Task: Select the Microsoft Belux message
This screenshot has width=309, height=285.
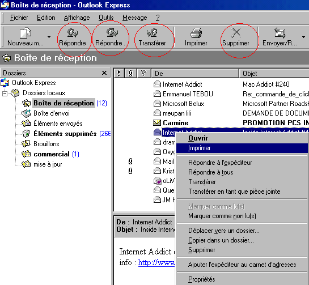Action: [x=211, y=104]
